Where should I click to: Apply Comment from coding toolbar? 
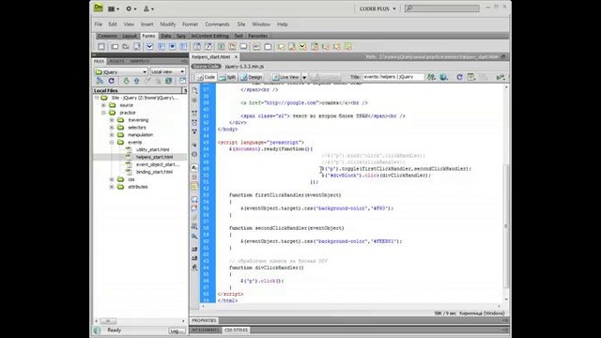click(x=194, y=199)
